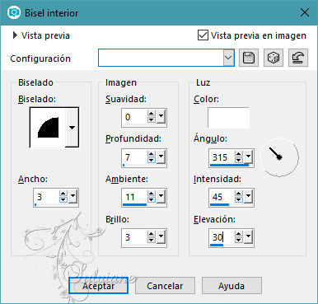
Task: Expand the Vista previa disclosure triangle
Action: pos(15,35)
